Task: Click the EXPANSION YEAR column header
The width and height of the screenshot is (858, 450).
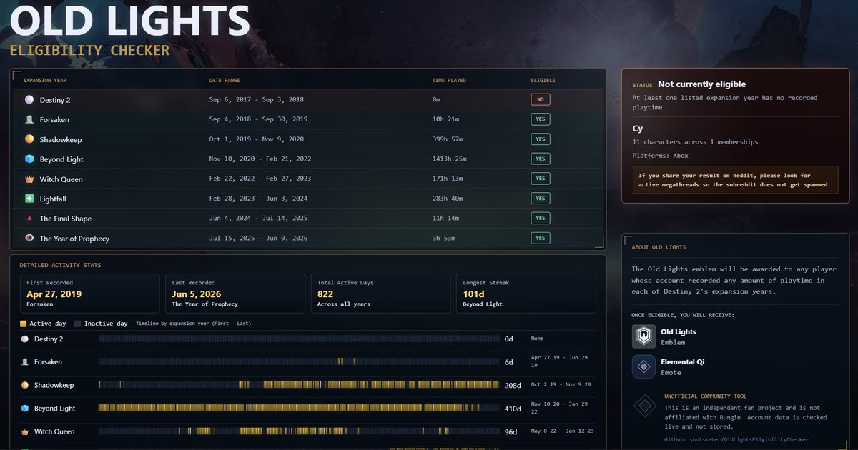Action: 45,81
